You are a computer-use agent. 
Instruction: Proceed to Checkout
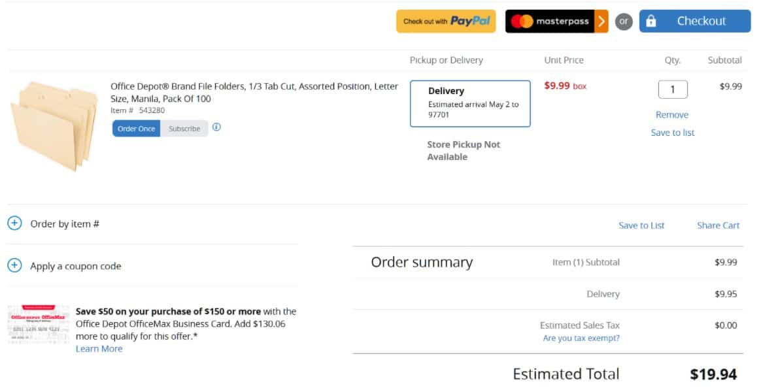[x=703, y=20]
